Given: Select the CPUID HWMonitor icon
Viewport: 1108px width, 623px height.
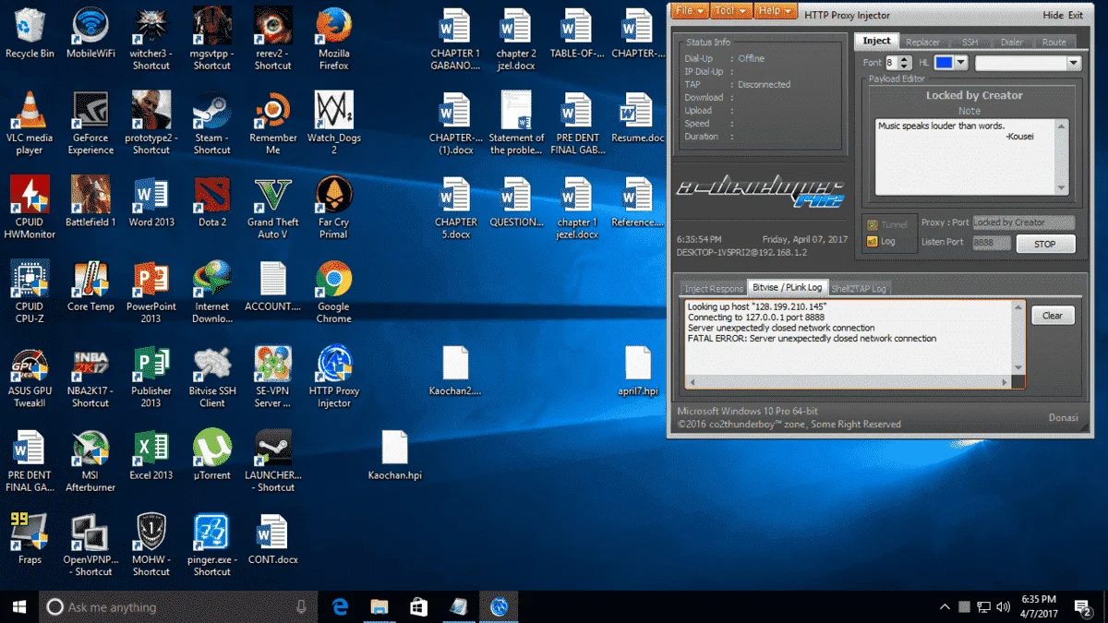Looking at the screenshot, I should click(30, 208).
